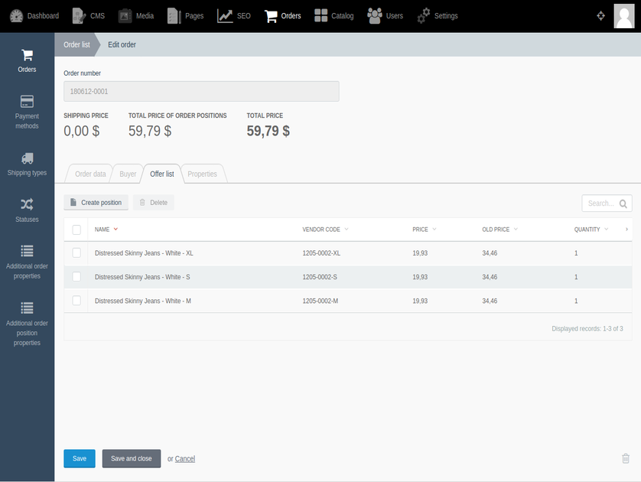Open the Dashboard gauge icon
Image resolution: width=641 pixels, height=482 pixels.
tap(16, 16)
